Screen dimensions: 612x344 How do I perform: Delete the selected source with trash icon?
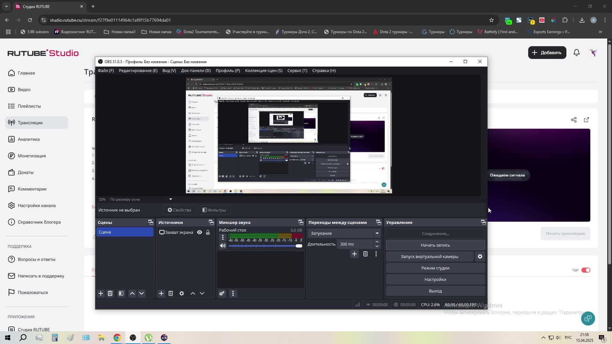coord(171,293)
